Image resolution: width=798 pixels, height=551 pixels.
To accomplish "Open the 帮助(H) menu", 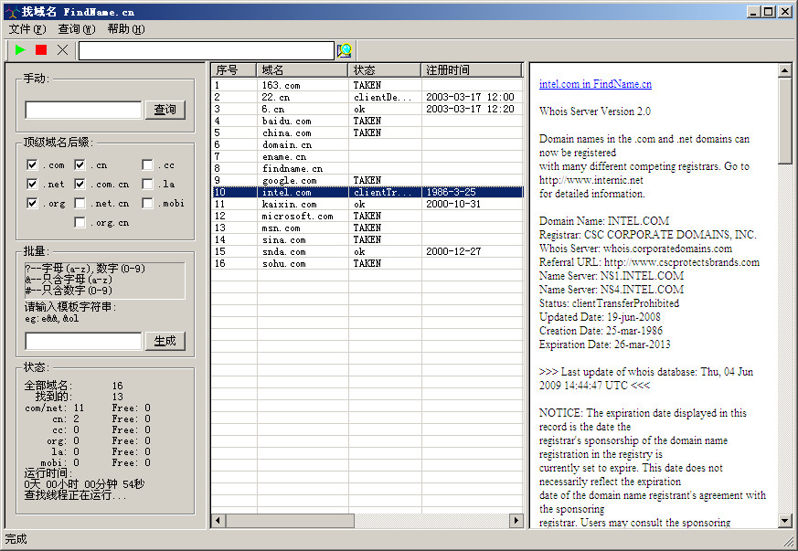I will pos(126,29).
